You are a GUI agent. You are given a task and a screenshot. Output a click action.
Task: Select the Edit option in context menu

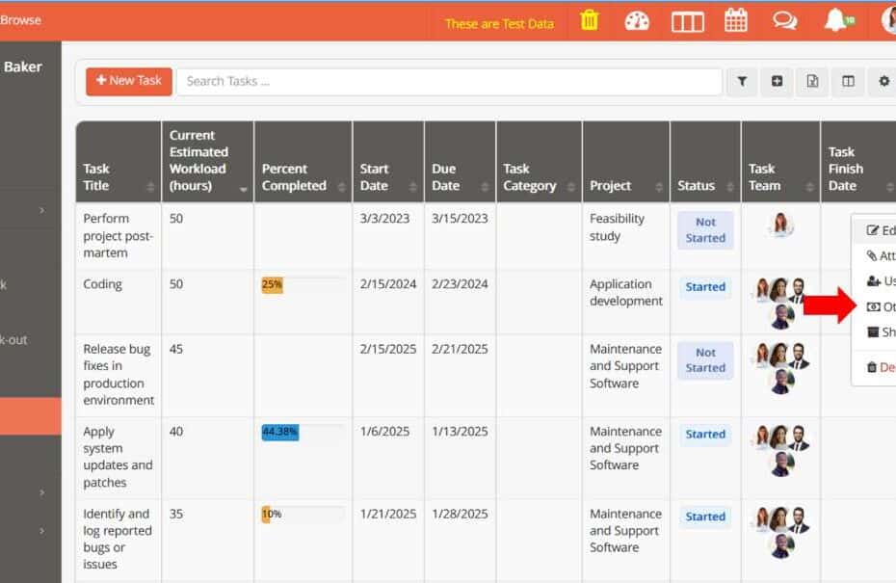(882, 231)
